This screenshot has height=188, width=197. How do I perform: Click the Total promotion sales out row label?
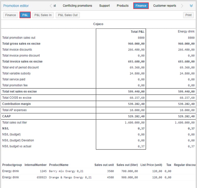click(19, 38)
